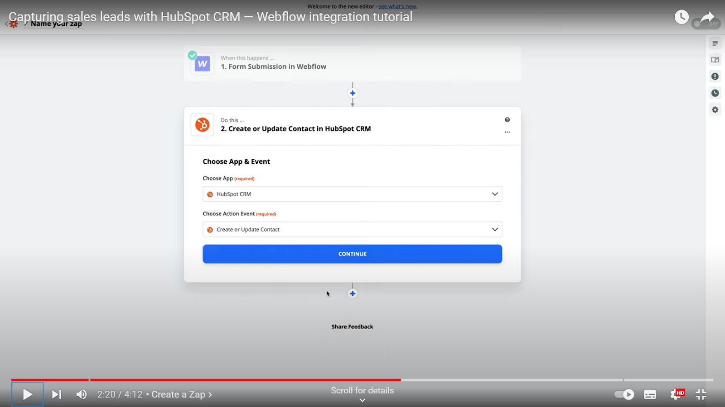Viewport: 725px width, 407px height.
Task: Click the green check on step 1
Action: coord(193,55)
